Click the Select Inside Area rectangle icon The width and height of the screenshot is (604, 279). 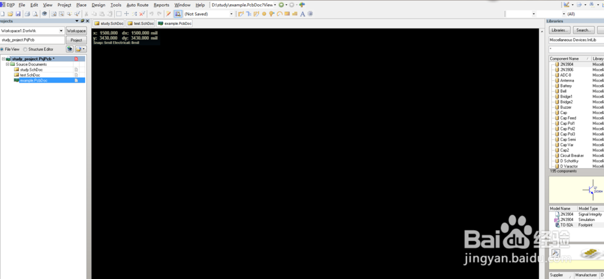(x=118, y=14)
